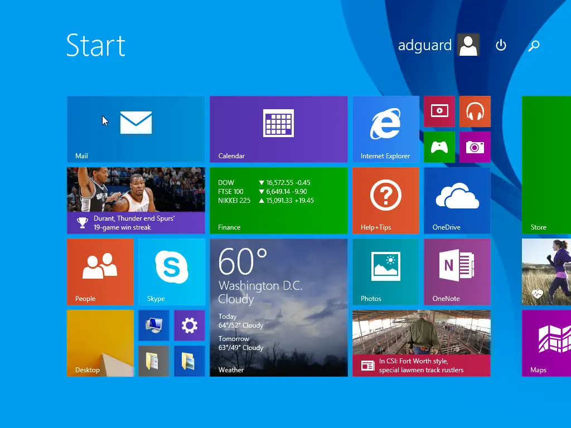Screen dimensions: 571x428
Task: Open the Finance stock tile
Action: [x=279, y=200]
